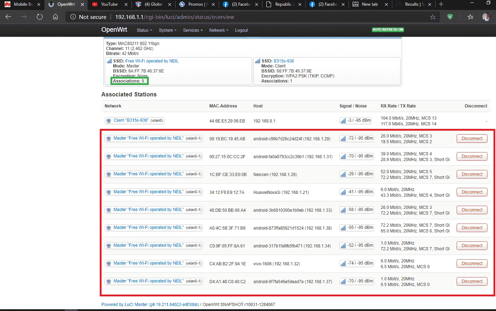Open the green shield extension
Image resolution: width=496 pixels, height=311 pixels.
[x=450, y=17]
